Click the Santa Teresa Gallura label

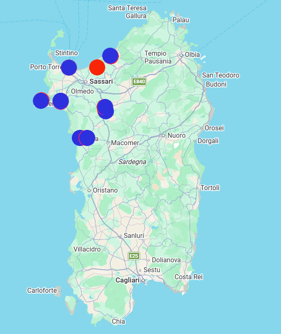click(127, 12)
